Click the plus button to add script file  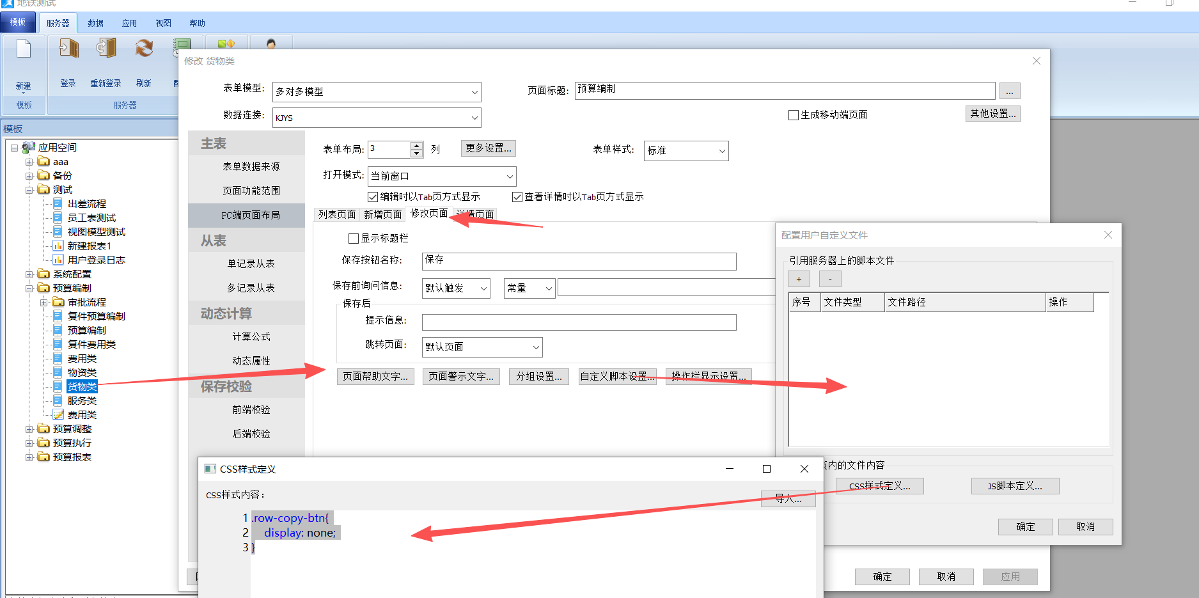pyautogui.click(x=799, y=279)
